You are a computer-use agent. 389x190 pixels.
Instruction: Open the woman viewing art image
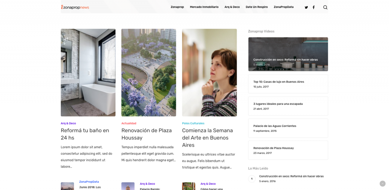click(209, 73)
